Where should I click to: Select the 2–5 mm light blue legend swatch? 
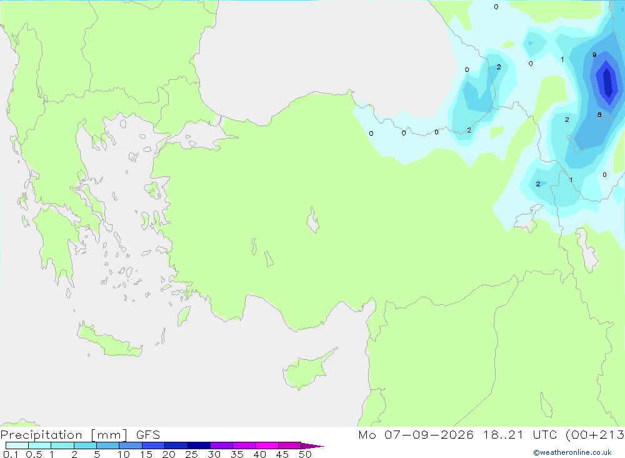[85, 446]
